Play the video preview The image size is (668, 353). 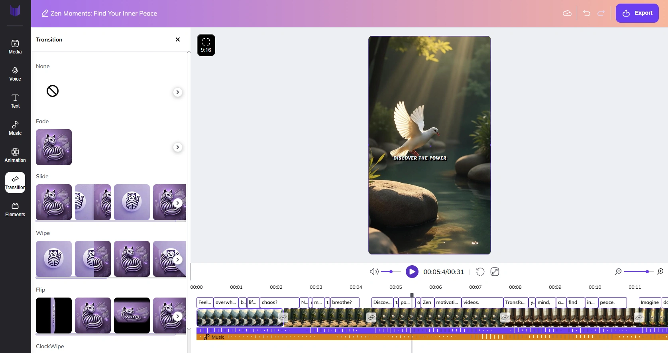pyautogui.click(x=412, y=272)
